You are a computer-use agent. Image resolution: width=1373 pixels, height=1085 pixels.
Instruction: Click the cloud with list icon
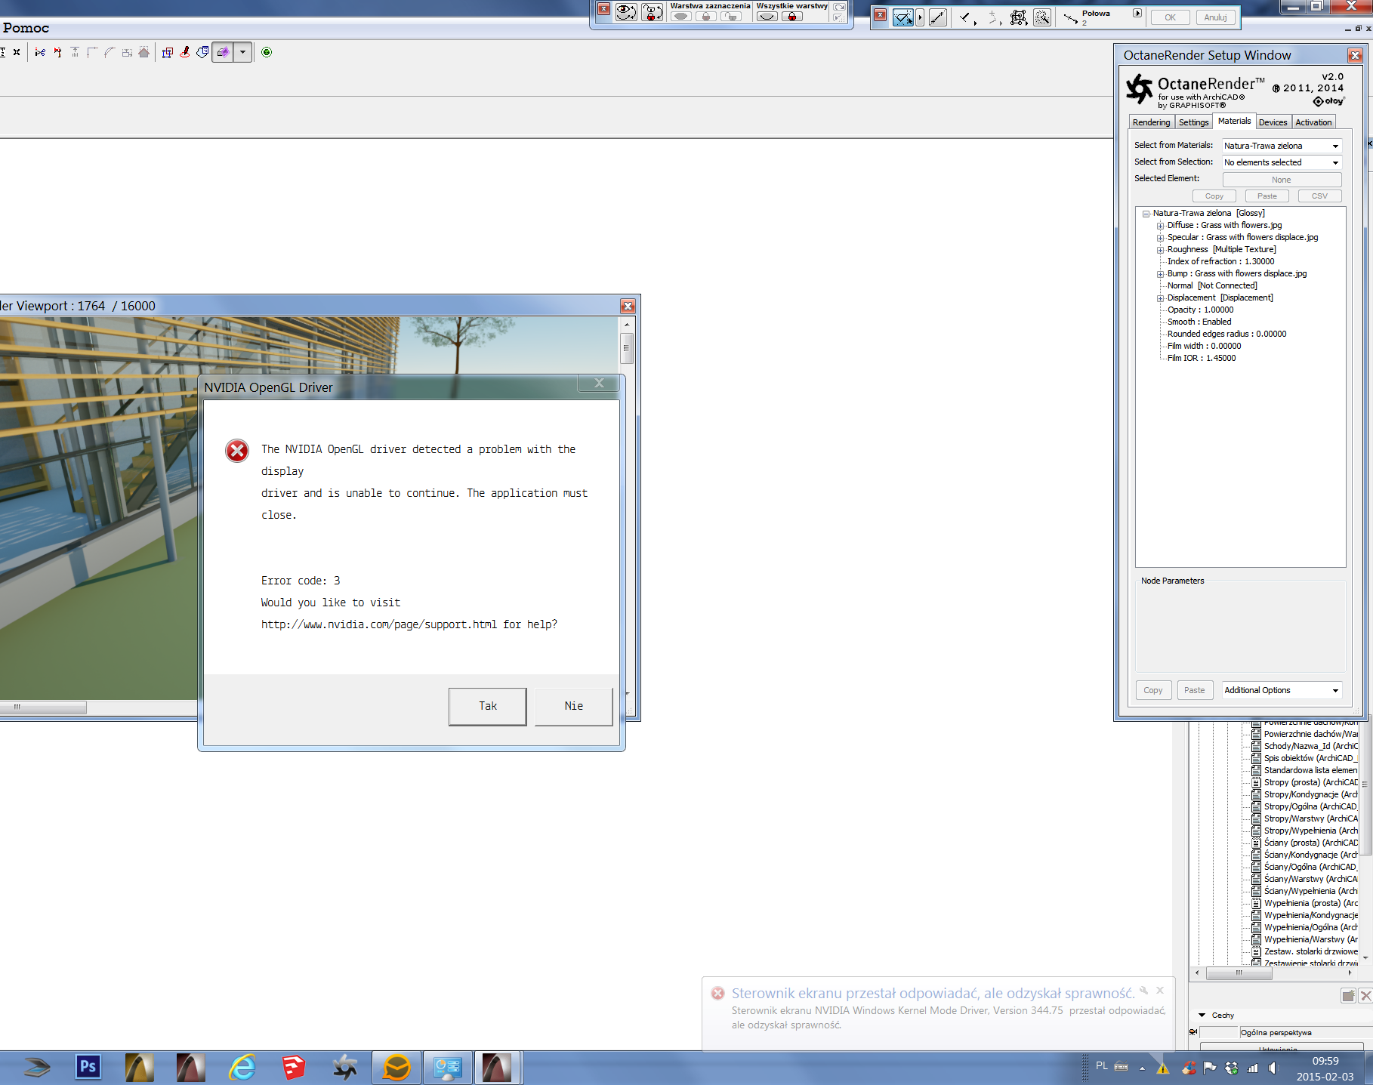point(202,52)
